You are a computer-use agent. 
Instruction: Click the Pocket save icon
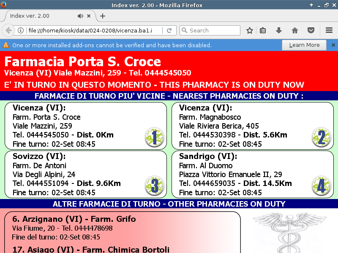(x=311, y=30)
